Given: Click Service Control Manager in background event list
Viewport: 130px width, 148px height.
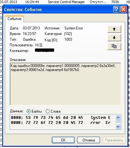Looking at the screenshot, I should (x=66, y=2).
